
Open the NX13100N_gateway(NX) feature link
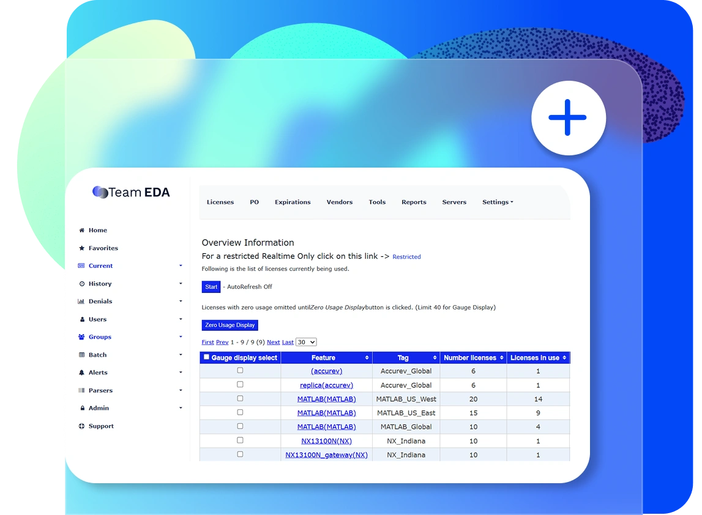[326, 455]
